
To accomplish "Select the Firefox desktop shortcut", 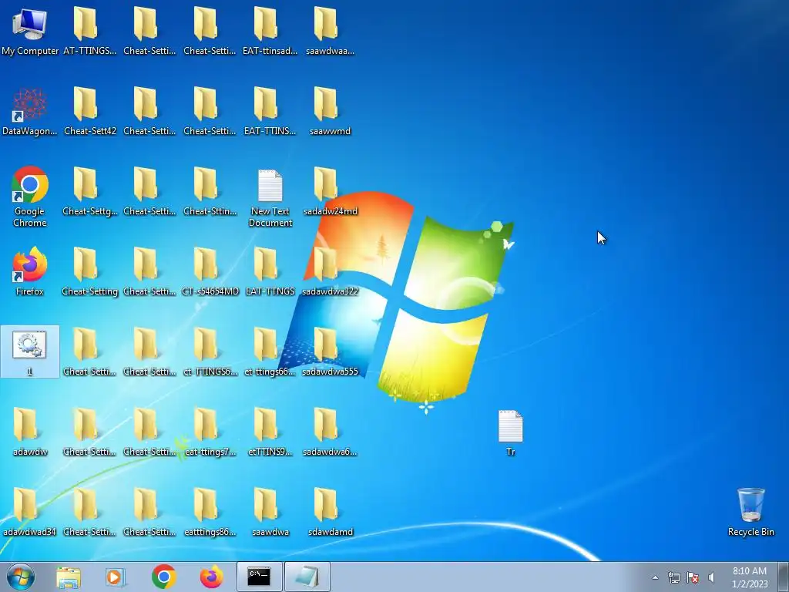I will pos(30,271).
